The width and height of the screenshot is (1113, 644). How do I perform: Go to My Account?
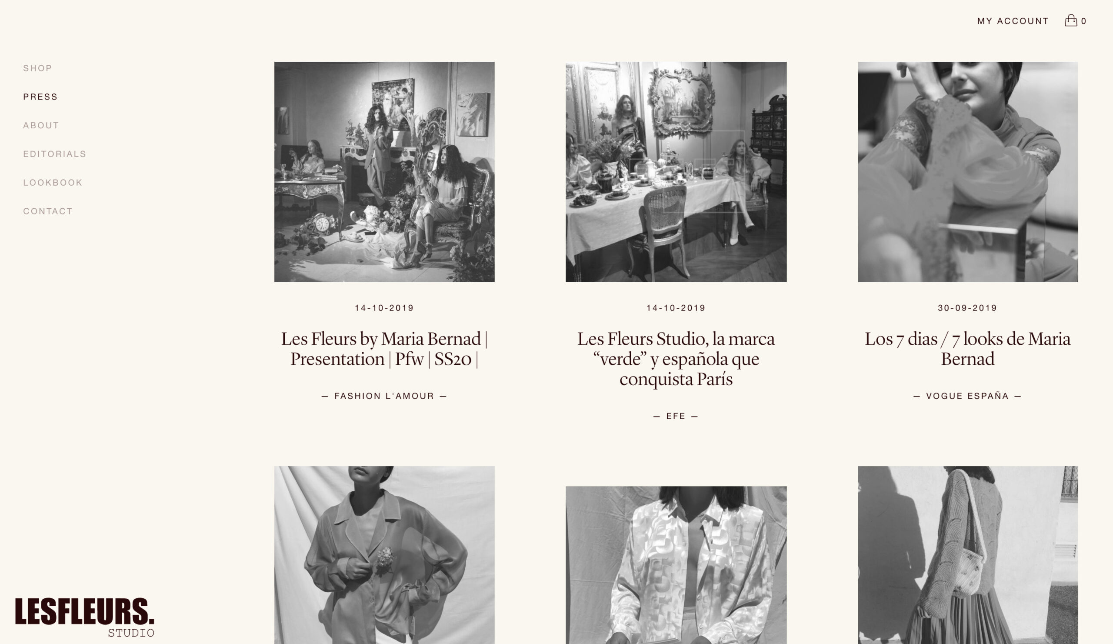(1013, 21)
